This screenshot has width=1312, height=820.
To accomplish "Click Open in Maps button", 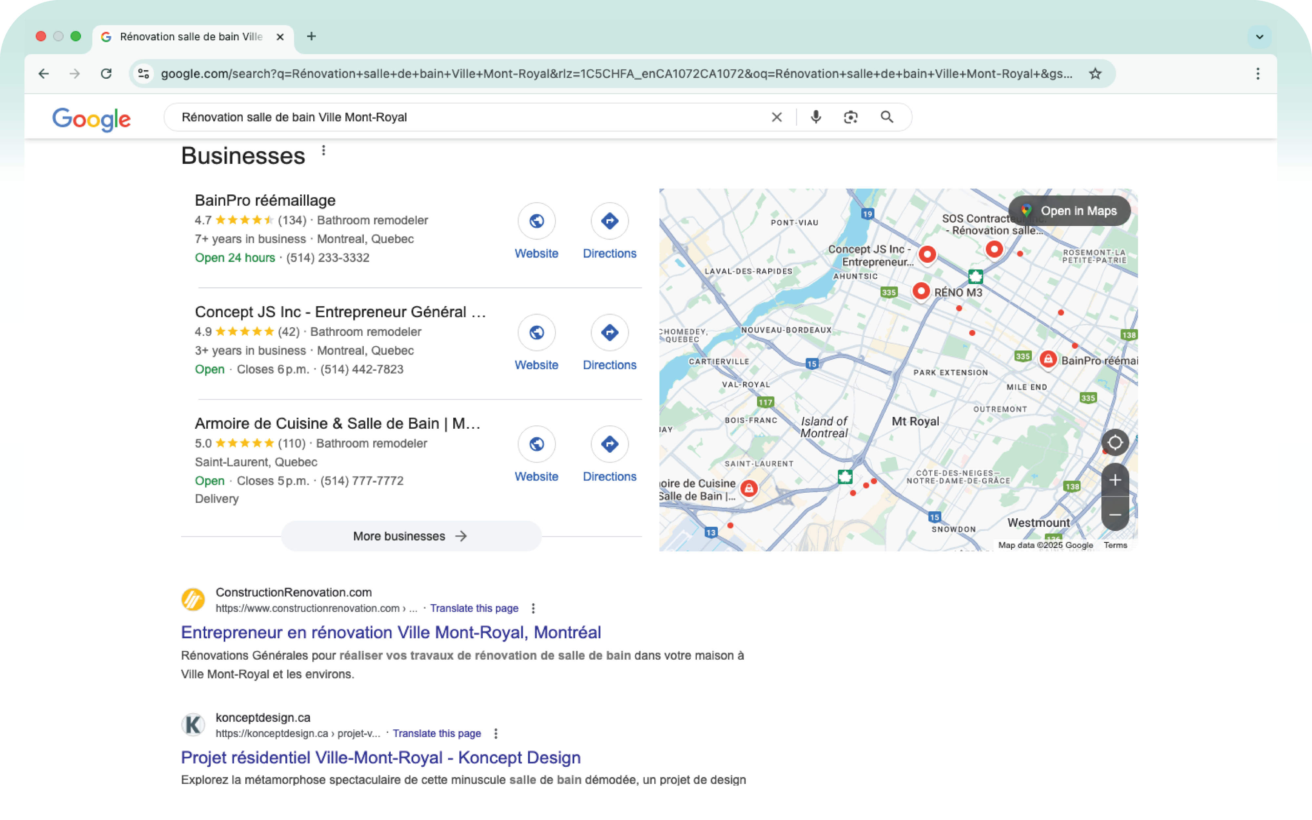I will coord(1069,211).
